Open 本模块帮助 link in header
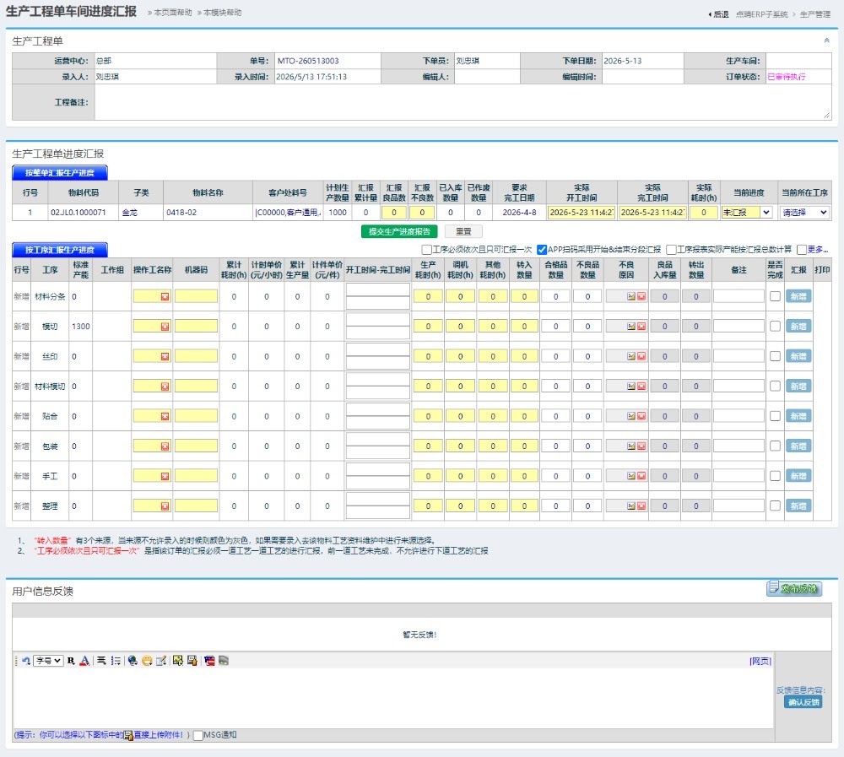844x757 pixels. (222, 13)
